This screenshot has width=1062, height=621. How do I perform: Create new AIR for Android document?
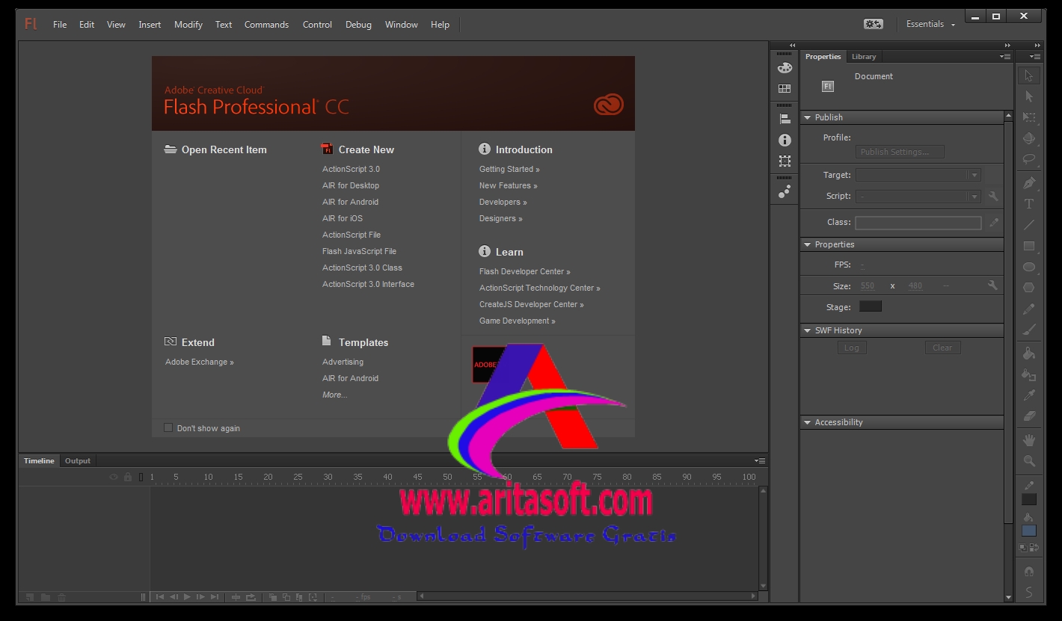pos(350,202)
